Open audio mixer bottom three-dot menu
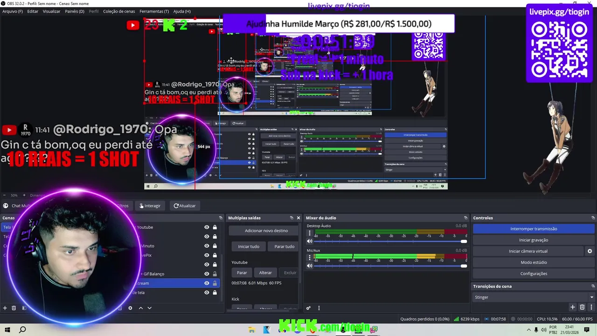Screen dimensions: 597x336 319,308
